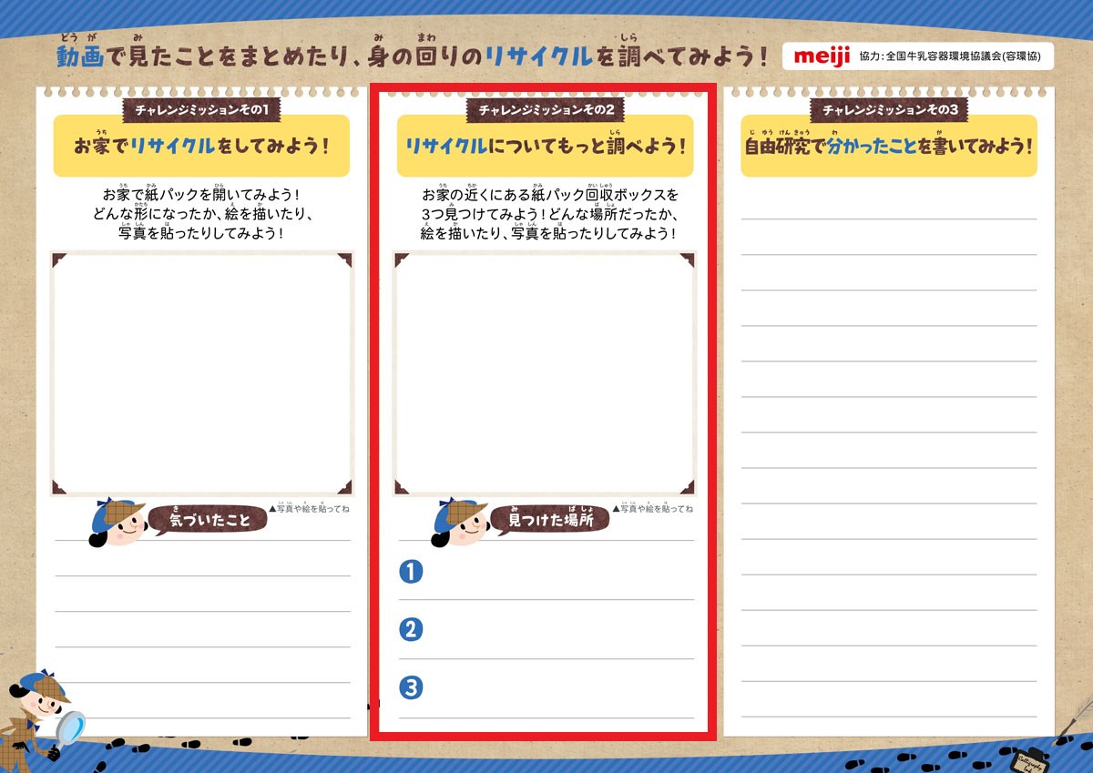Select the チャレンジミッションその3 label

[x=889, y=110]
